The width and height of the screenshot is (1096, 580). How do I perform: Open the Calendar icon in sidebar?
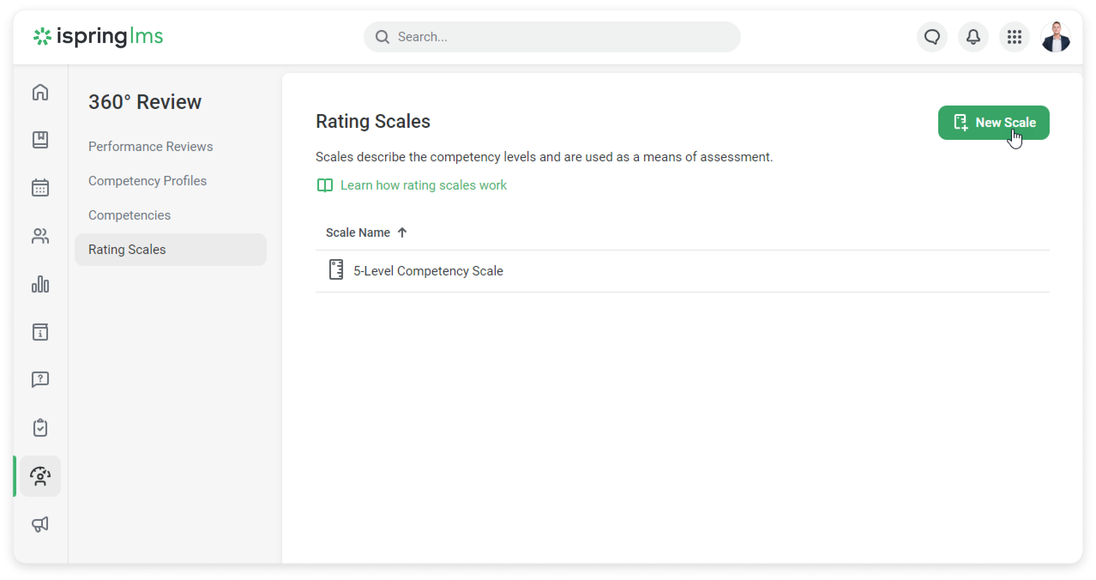pyautogui.click(x=40, y=188)
